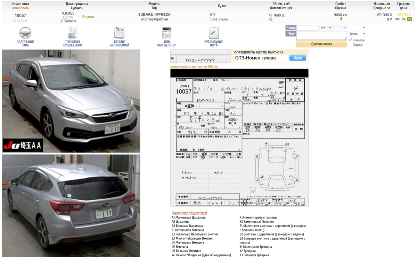Click the E2 Несколько Небольших Вмятин entry

coord(195,234)
